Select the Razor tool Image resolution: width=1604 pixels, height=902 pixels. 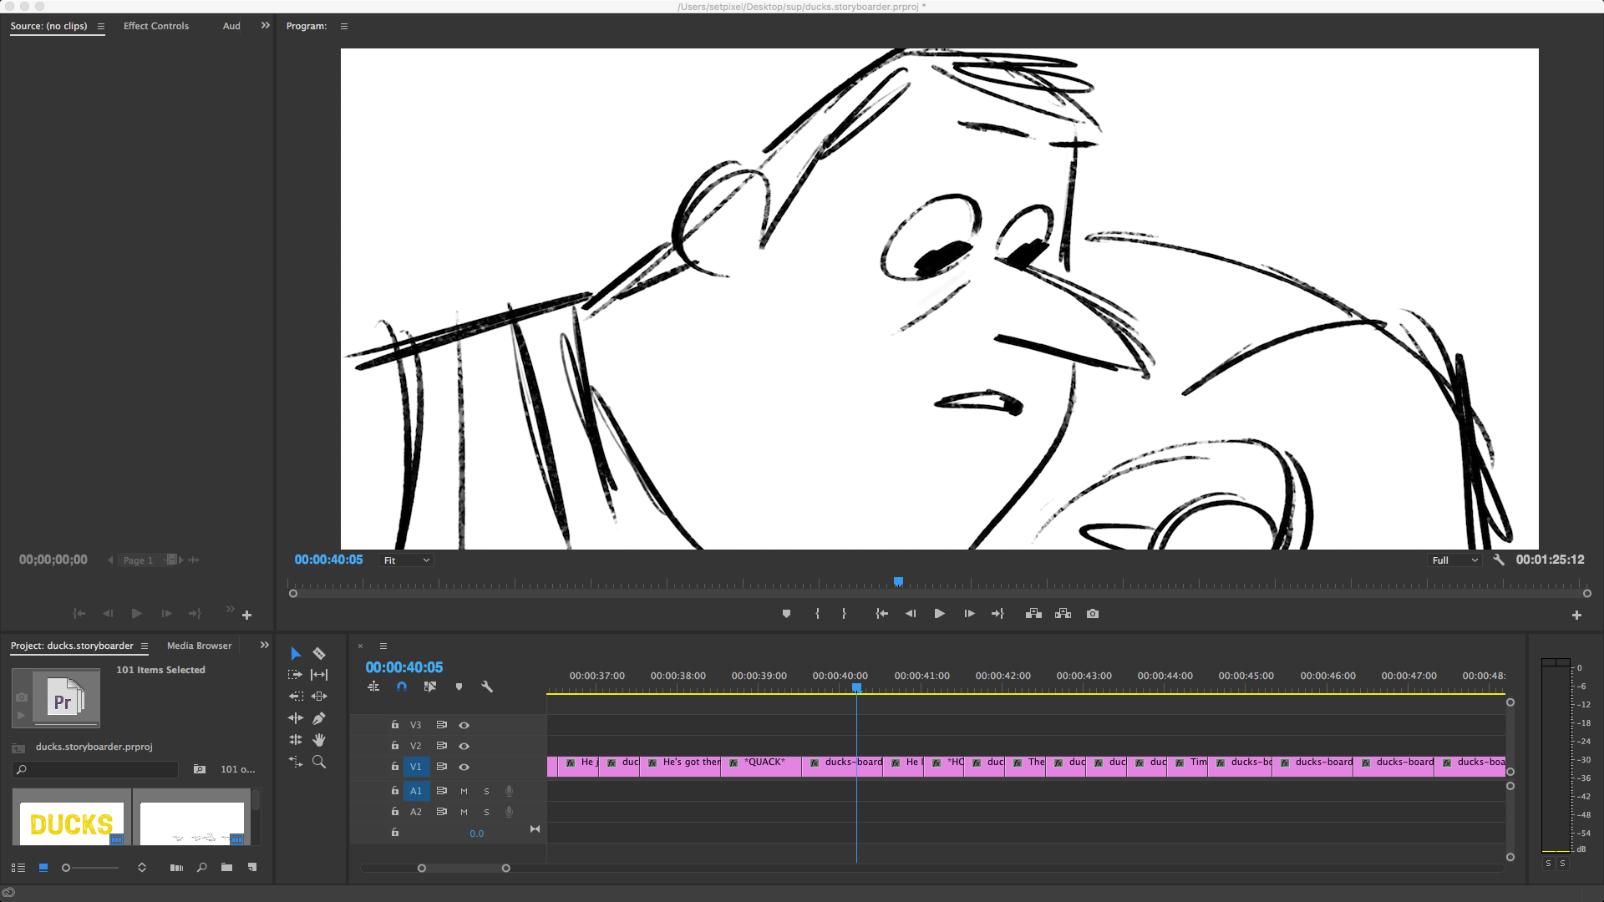(319, 654)
